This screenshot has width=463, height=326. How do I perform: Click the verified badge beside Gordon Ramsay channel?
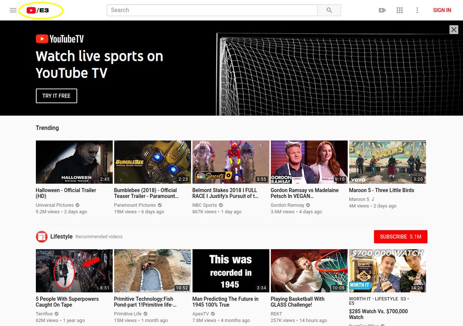(x=308, y=205)
